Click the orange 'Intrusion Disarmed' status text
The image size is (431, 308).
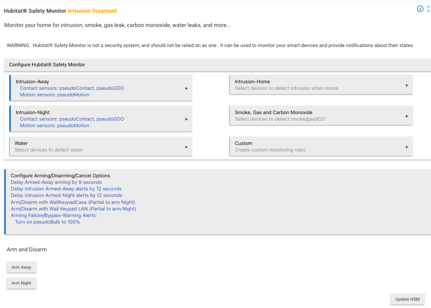point(92,11)
